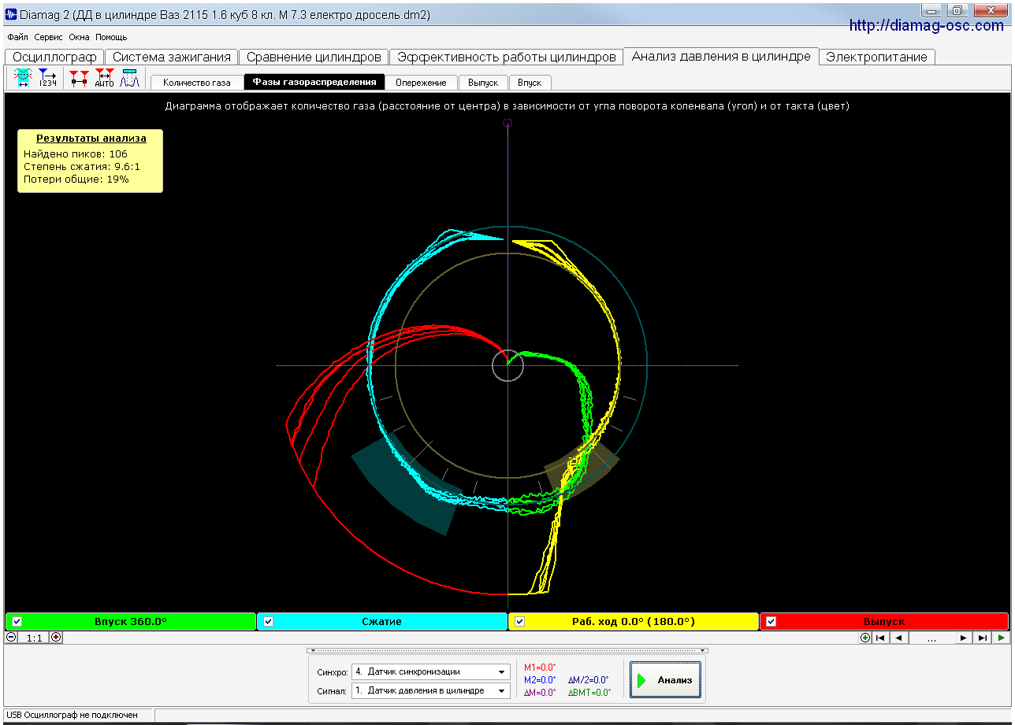The height and width of the screenshot is (725, 1015).
Task: Click the Степень сжатия: 9.6:1 line
Action: coord(82,167)
